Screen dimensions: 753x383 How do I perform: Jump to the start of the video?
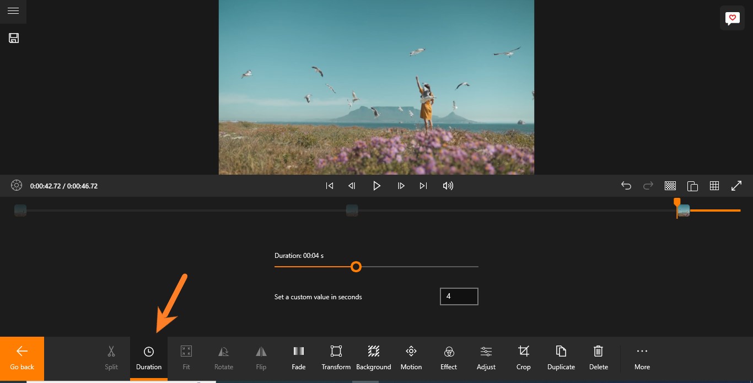[330, 186]
